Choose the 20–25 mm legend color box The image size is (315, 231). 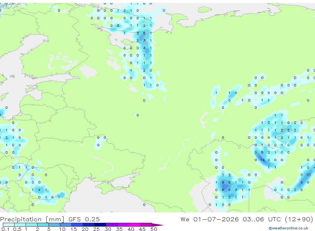click(89, 225)
